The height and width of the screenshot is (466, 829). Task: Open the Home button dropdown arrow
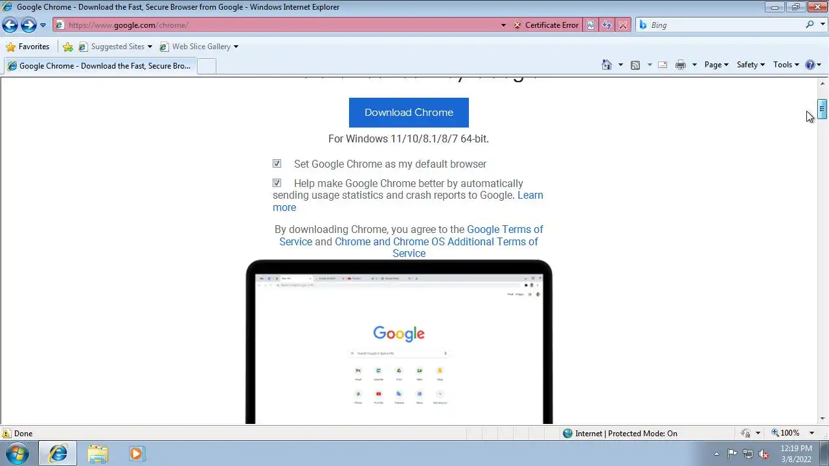620,65
